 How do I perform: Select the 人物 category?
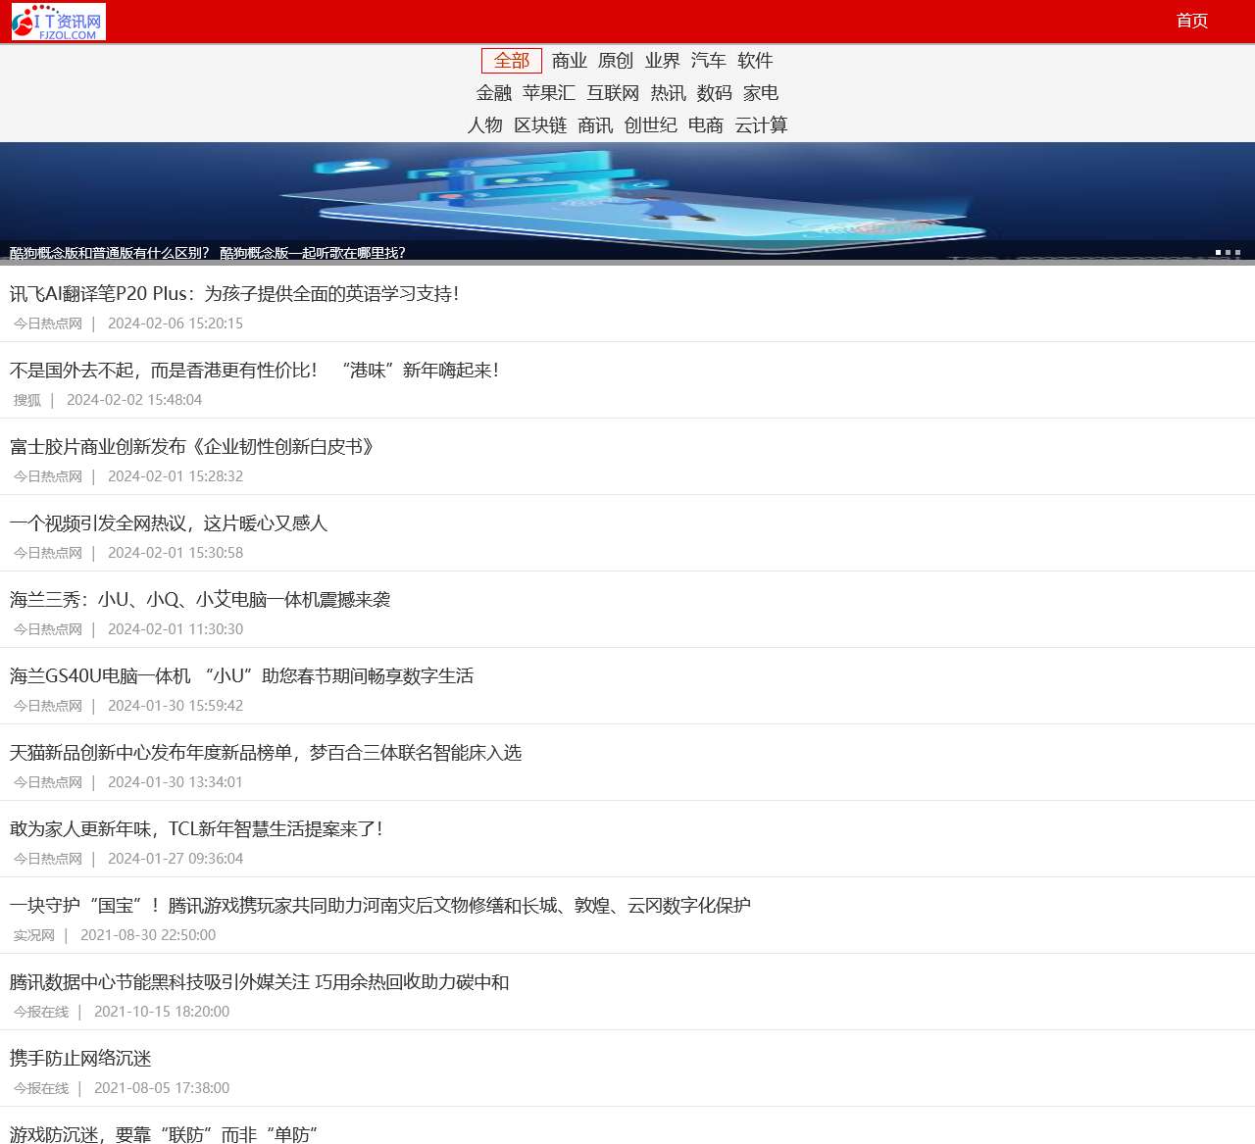pos(485,125)
